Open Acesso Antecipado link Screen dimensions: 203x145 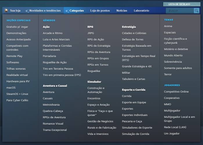tap(19, 39)
